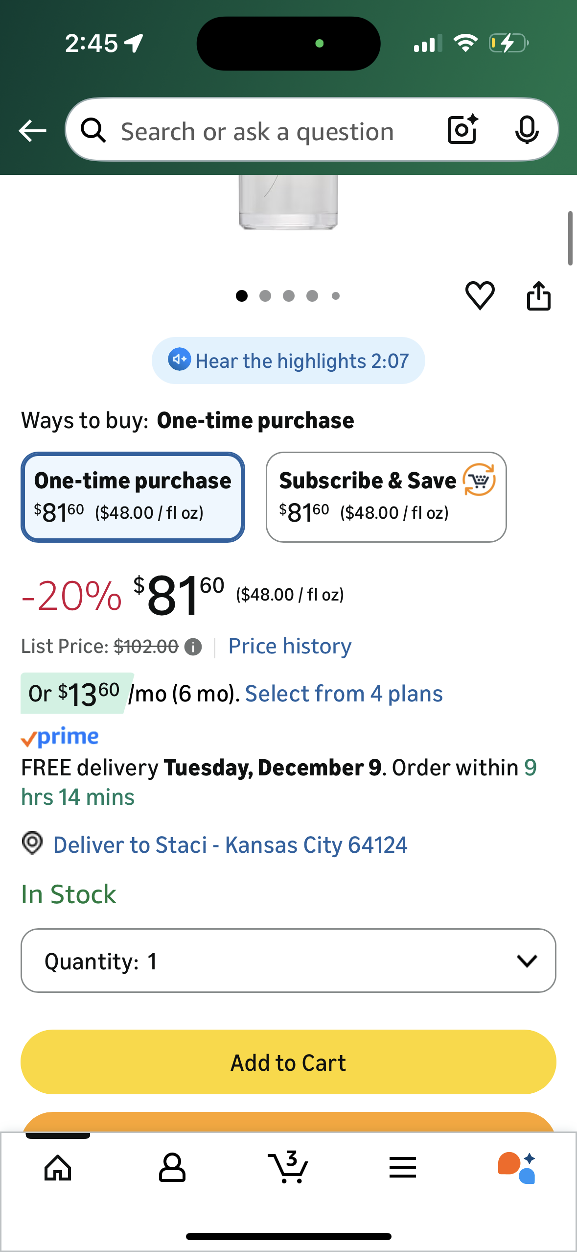Play Hear the highlights audio
This screenshot has width=577, height=1252.
[288, 361]
